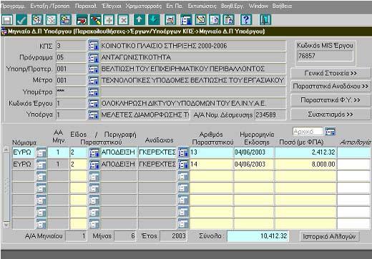Click the amount cell 2,412.32
The width and height of the screenshot is (372, 259).
point(305,152)
